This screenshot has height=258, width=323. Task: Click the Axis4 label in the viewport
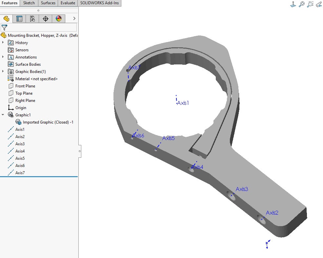[197, 167]
